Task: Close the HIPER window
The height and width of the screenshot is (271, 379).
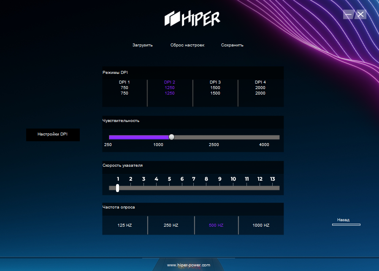Action: [x=360, y=14]
